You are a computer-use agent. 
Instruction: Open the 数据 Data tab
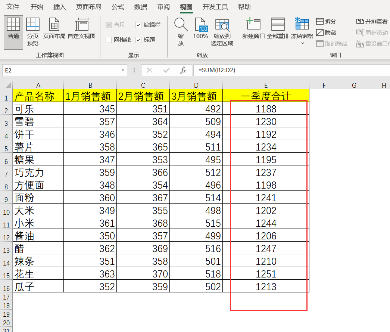pyautogui.click(x=141, y=7)
